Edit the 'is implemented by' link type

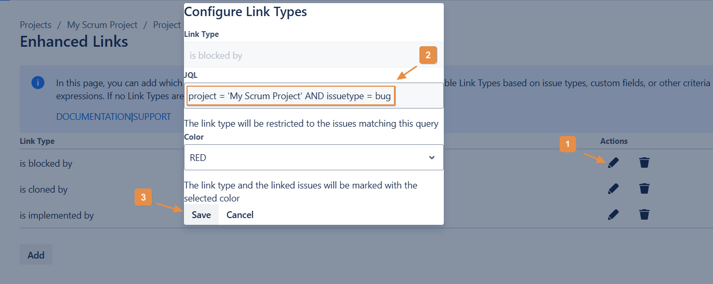click(613, 214)
